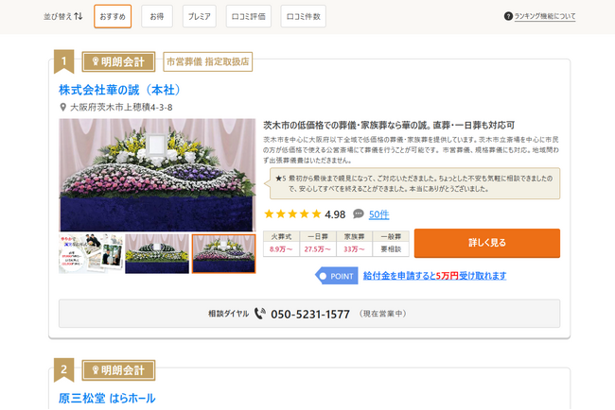Select the collage photo thumbnail
The image size is (615, 410).
pos(91,253)
